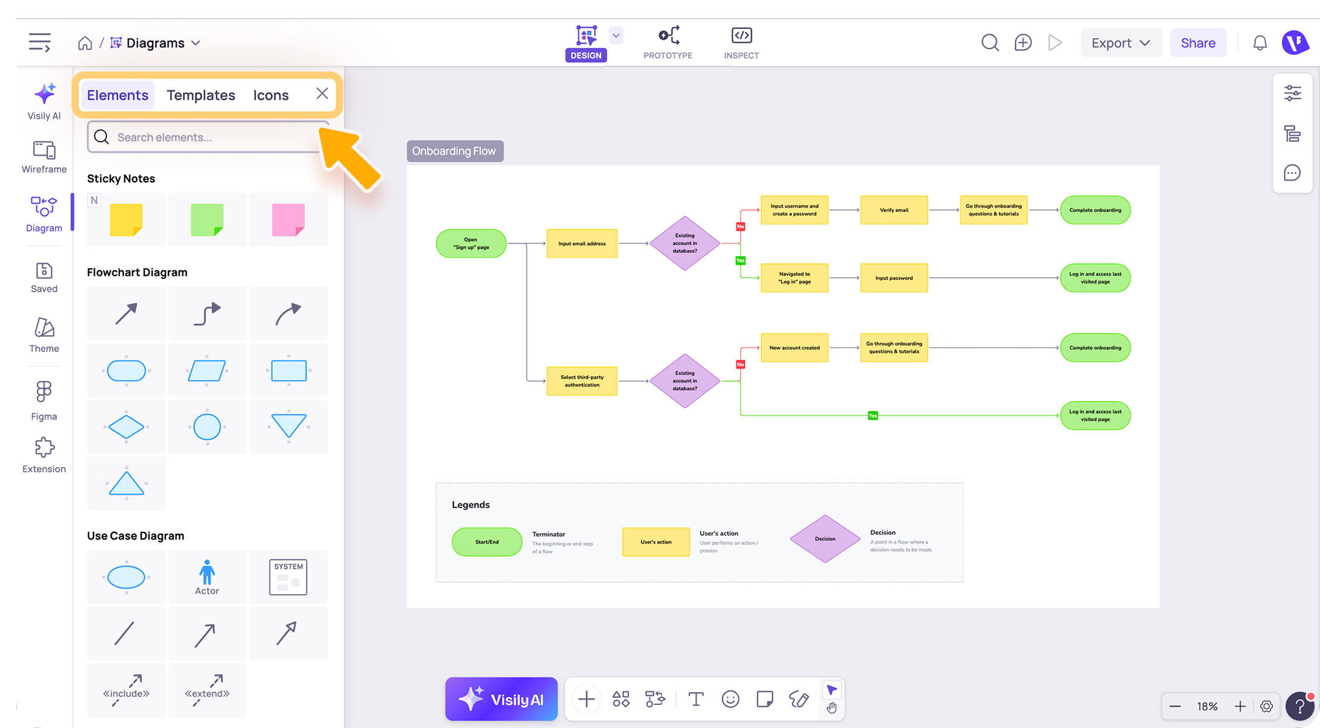Toggle the hamburger menu in the top bar
The width and height of the screenshot is (1320, 728).
(x=40, y=42)
